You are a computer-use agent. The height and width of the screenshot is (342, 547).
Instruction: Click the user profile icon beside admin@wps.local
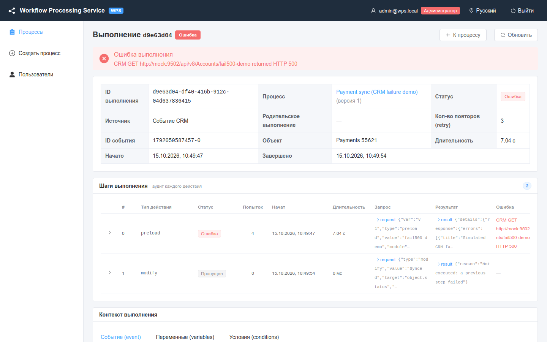373,11
